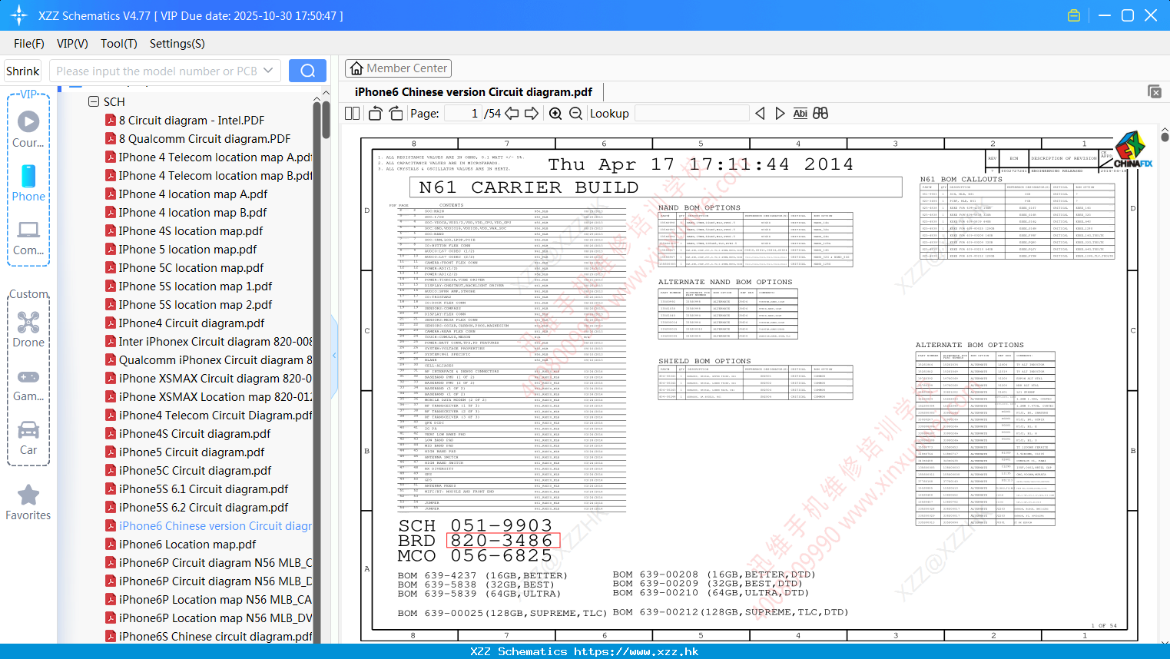Open the Tool(T) menu

[119, 44]
